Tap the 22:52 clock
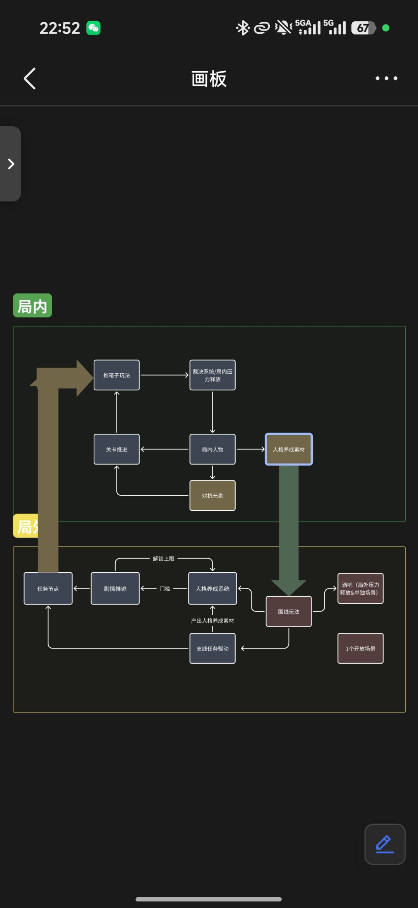 (60, 28)
